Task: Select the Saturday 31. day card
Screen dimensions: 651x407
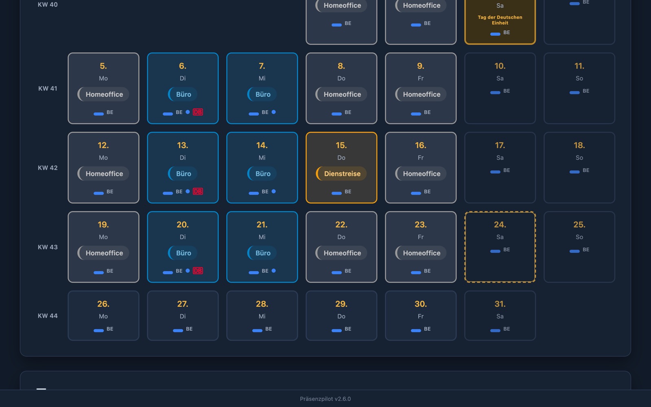Action: point(500,315)
